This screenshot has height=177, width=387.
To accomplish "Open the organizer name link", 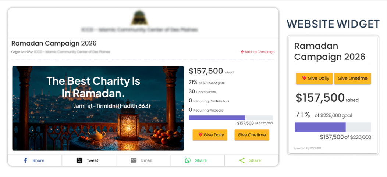I will pos(72,52).
